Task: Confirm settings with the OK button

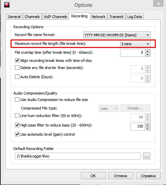Action: [x=93, y=176]
